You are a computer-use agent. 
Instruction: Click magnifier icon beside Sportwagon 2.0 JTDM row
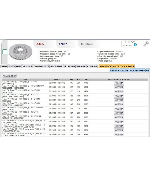tap(3, 129)
